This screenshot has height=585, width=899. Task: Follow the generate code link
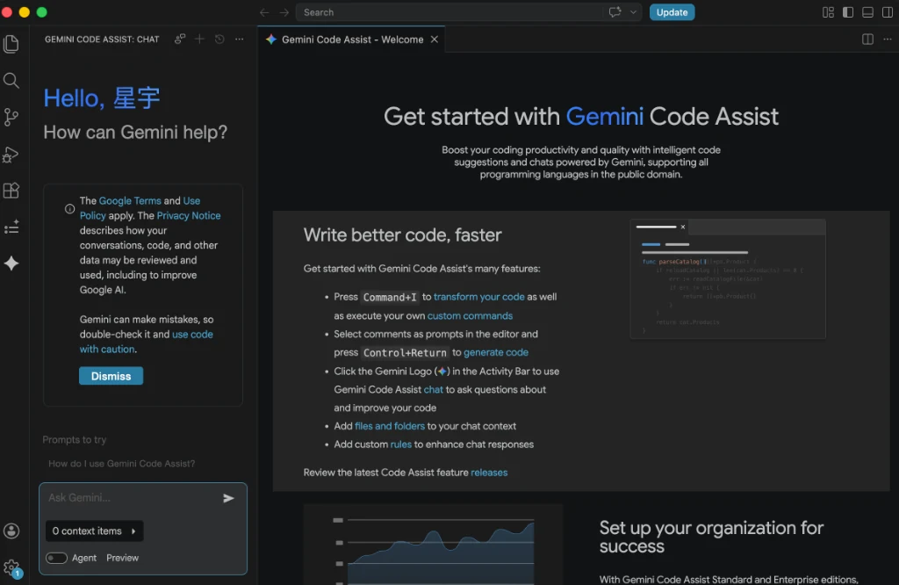(496, 352)
